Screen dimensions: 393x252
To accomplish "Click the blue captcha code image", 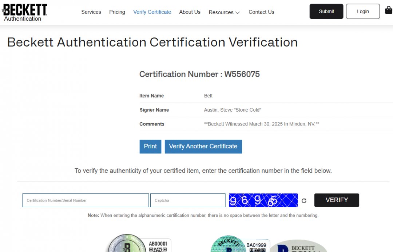I will pos(263,200).
